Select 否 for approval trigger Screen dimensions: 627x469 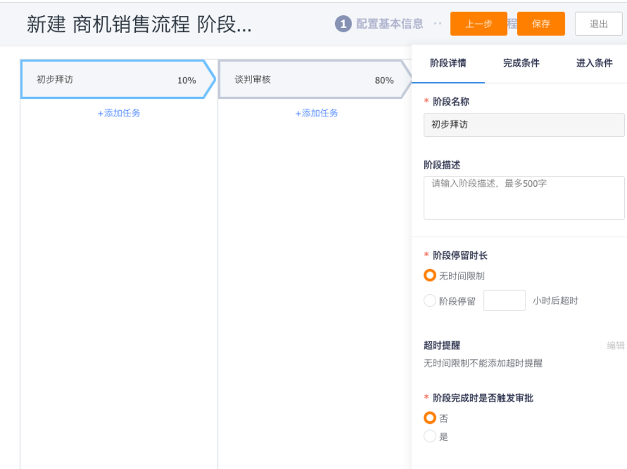(x=430, y=418)
